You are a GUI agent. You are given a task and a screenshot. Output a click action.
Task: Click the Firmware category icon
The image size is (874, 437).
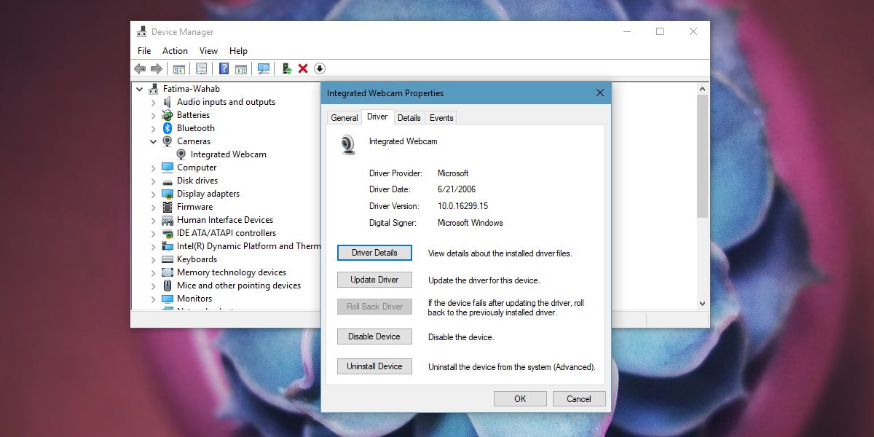pyautogui.click(x=168, y=207)
